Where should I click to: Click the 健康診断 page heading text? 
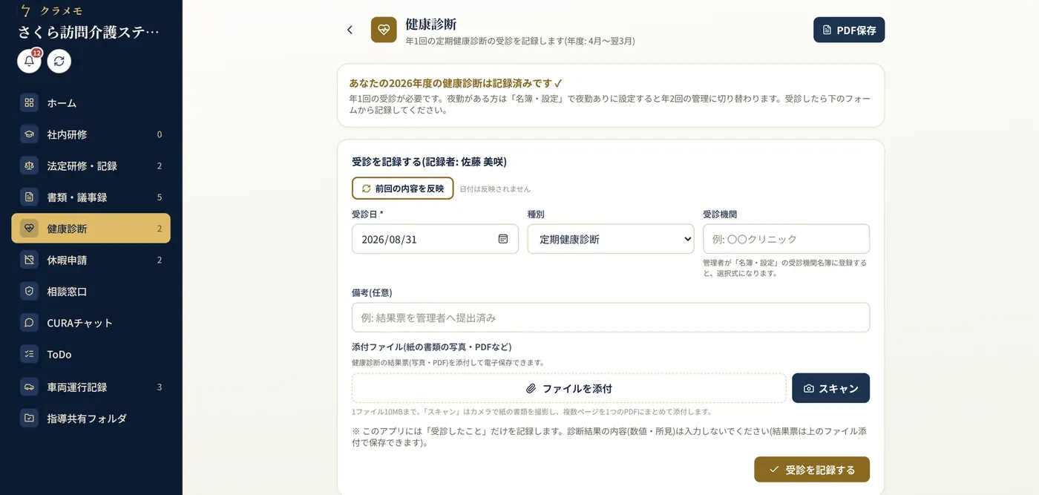click(431, 24)
